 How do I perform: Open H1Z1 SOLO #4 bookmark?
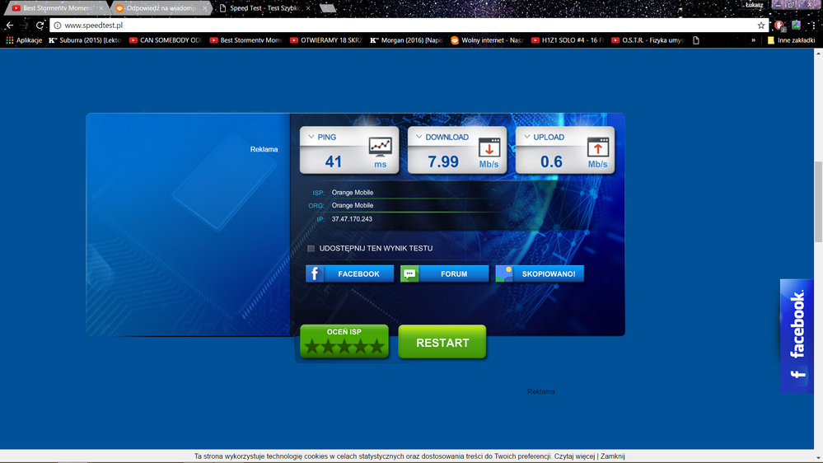[567, 40]
